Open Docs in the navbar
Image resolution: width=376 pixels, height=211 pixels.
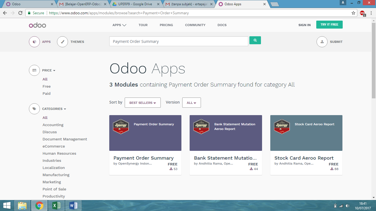pos(222,25)
